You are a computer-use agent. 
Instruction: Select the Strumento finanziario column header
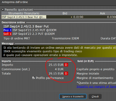[24, 13]
